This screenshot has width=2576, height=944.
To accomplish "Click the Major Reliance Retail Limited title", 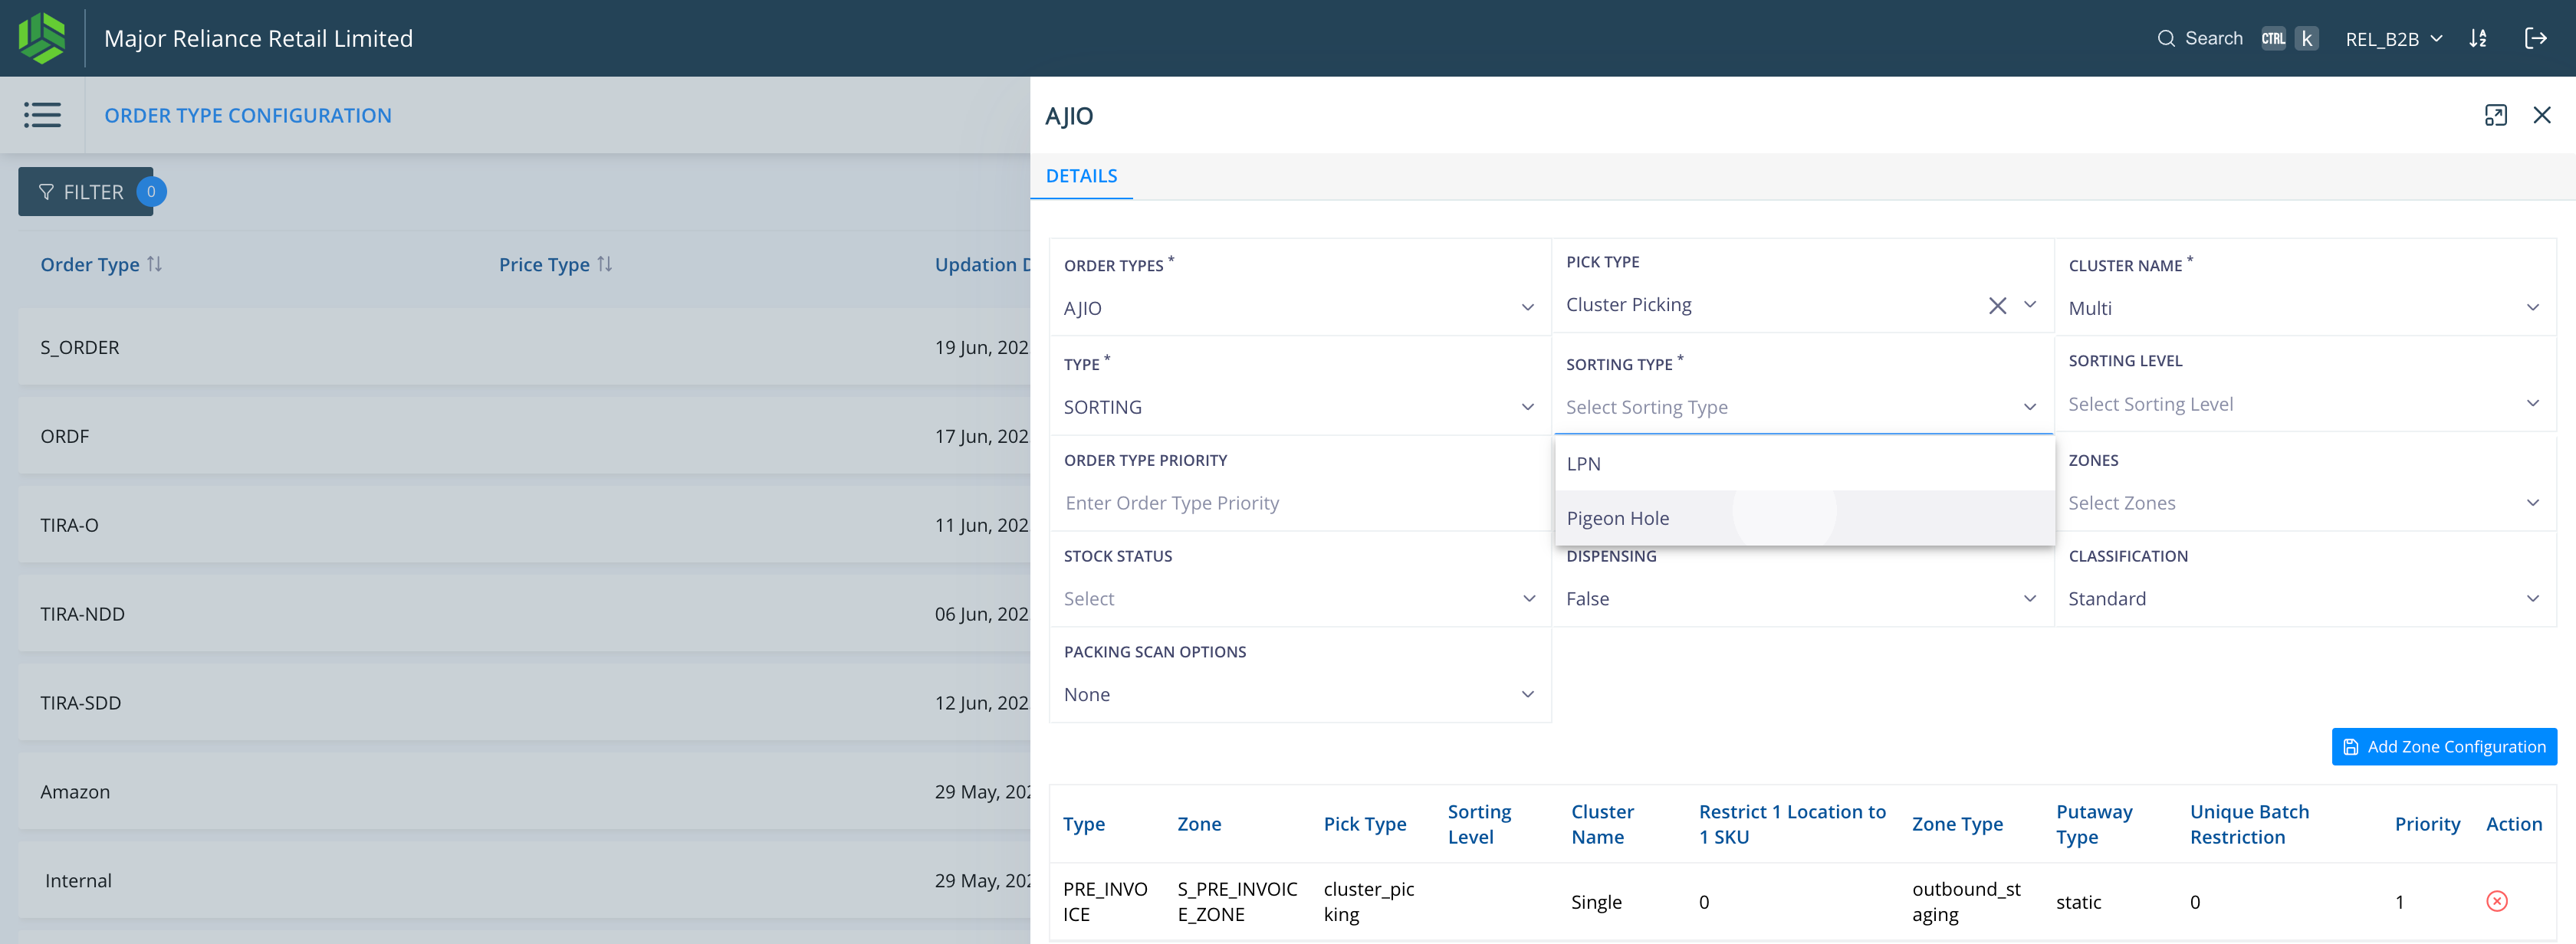I will pyautogui.click(x=258, y=38).
